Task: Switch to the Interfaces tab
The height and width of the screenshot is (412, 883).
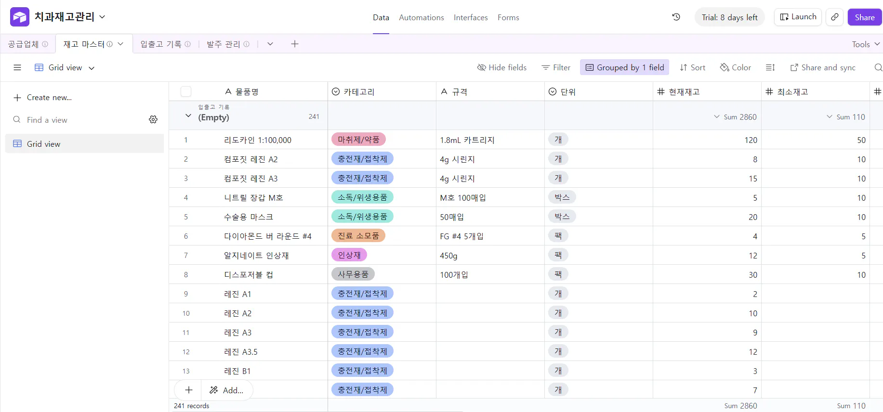Action: (x=471, y=17)
